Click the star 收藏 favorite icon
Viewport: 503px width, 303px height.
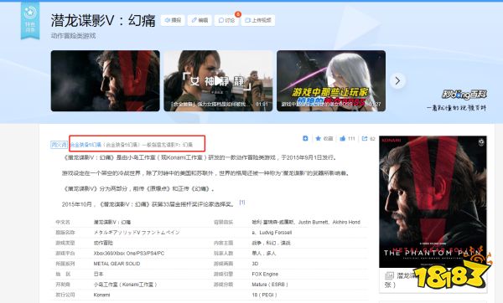[x=318, y=138]
